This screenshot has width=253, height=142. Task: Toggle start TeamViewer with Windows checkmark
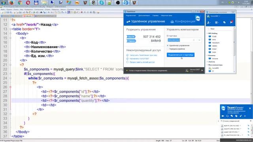(x=127, y=55)
